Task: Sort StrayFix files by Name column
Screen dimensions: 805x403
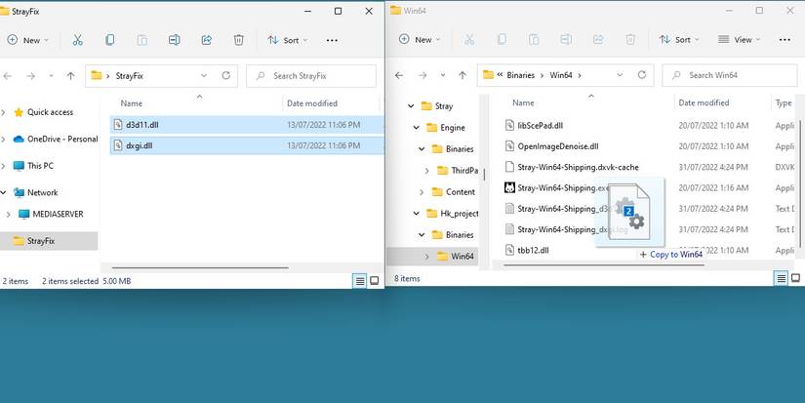Action: tap(132, 103)
